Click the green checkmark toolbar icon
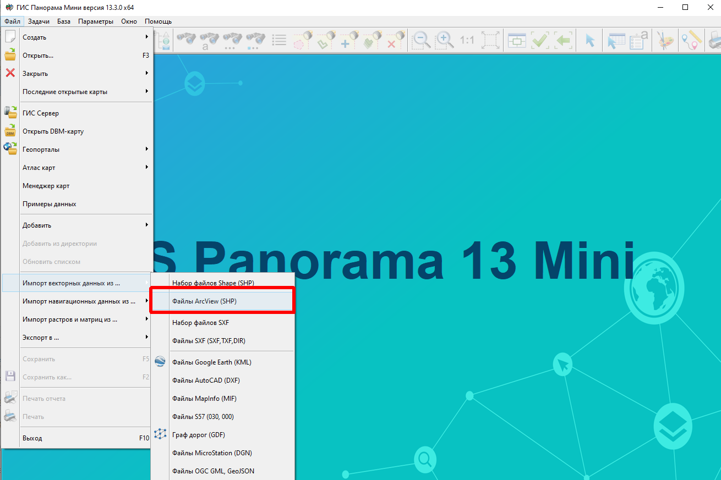 (x=540, y=40)
